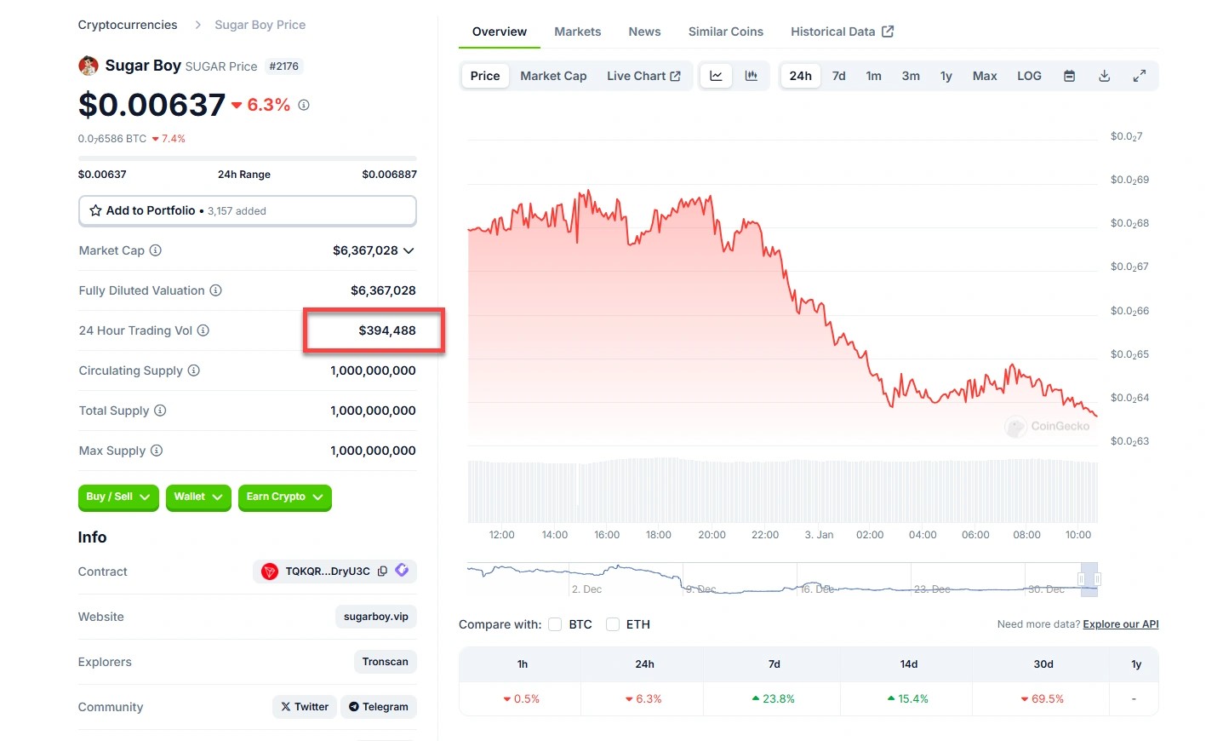Copy the TQKQR contract address
Viewport: 1206px width, 741px height.
[x=382, y=572]
